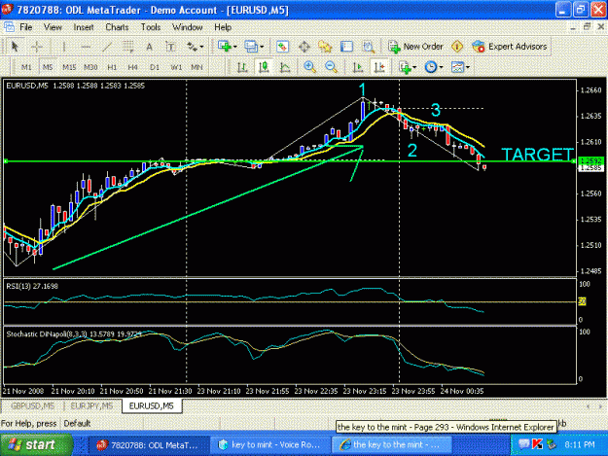Click the 1.2592 green price label
This screenshot has width=608, height=456.
pyautogui.click(x=590, y=160)
